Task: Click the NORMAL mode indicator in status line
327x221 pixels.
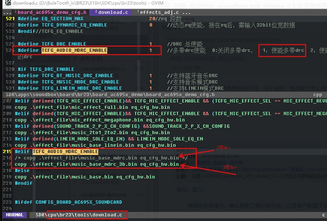Action: tap(14, 215)
